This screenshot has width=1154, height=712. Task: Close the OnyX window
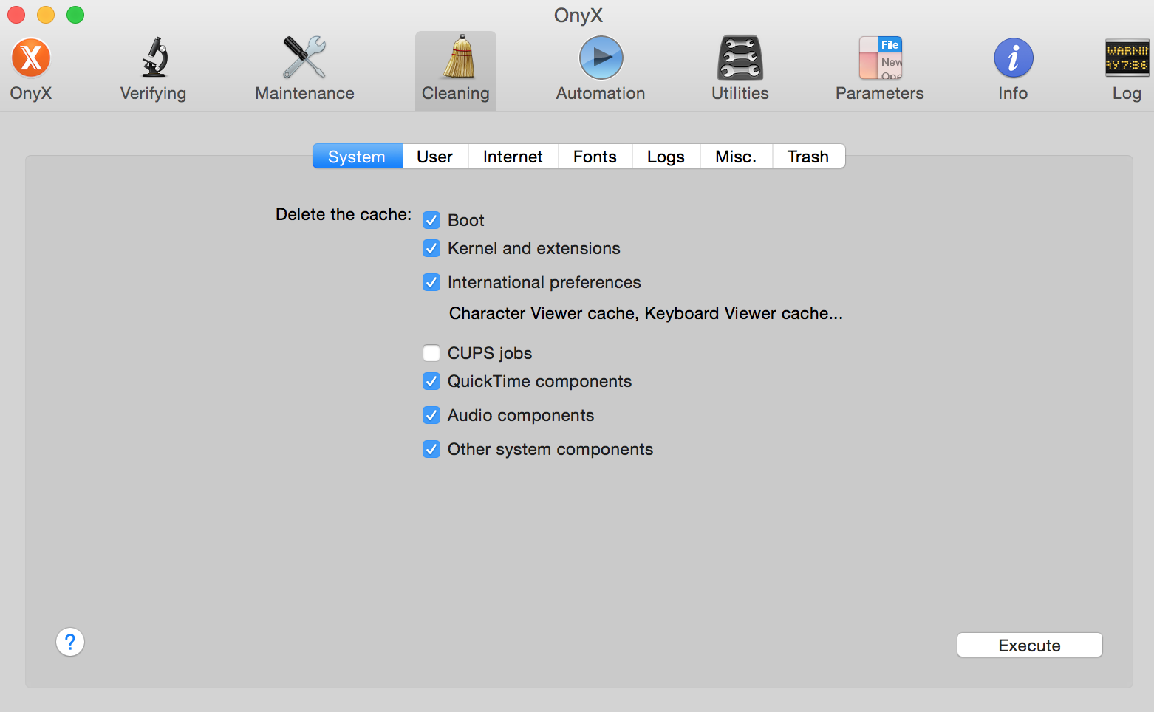pos(16,15)
